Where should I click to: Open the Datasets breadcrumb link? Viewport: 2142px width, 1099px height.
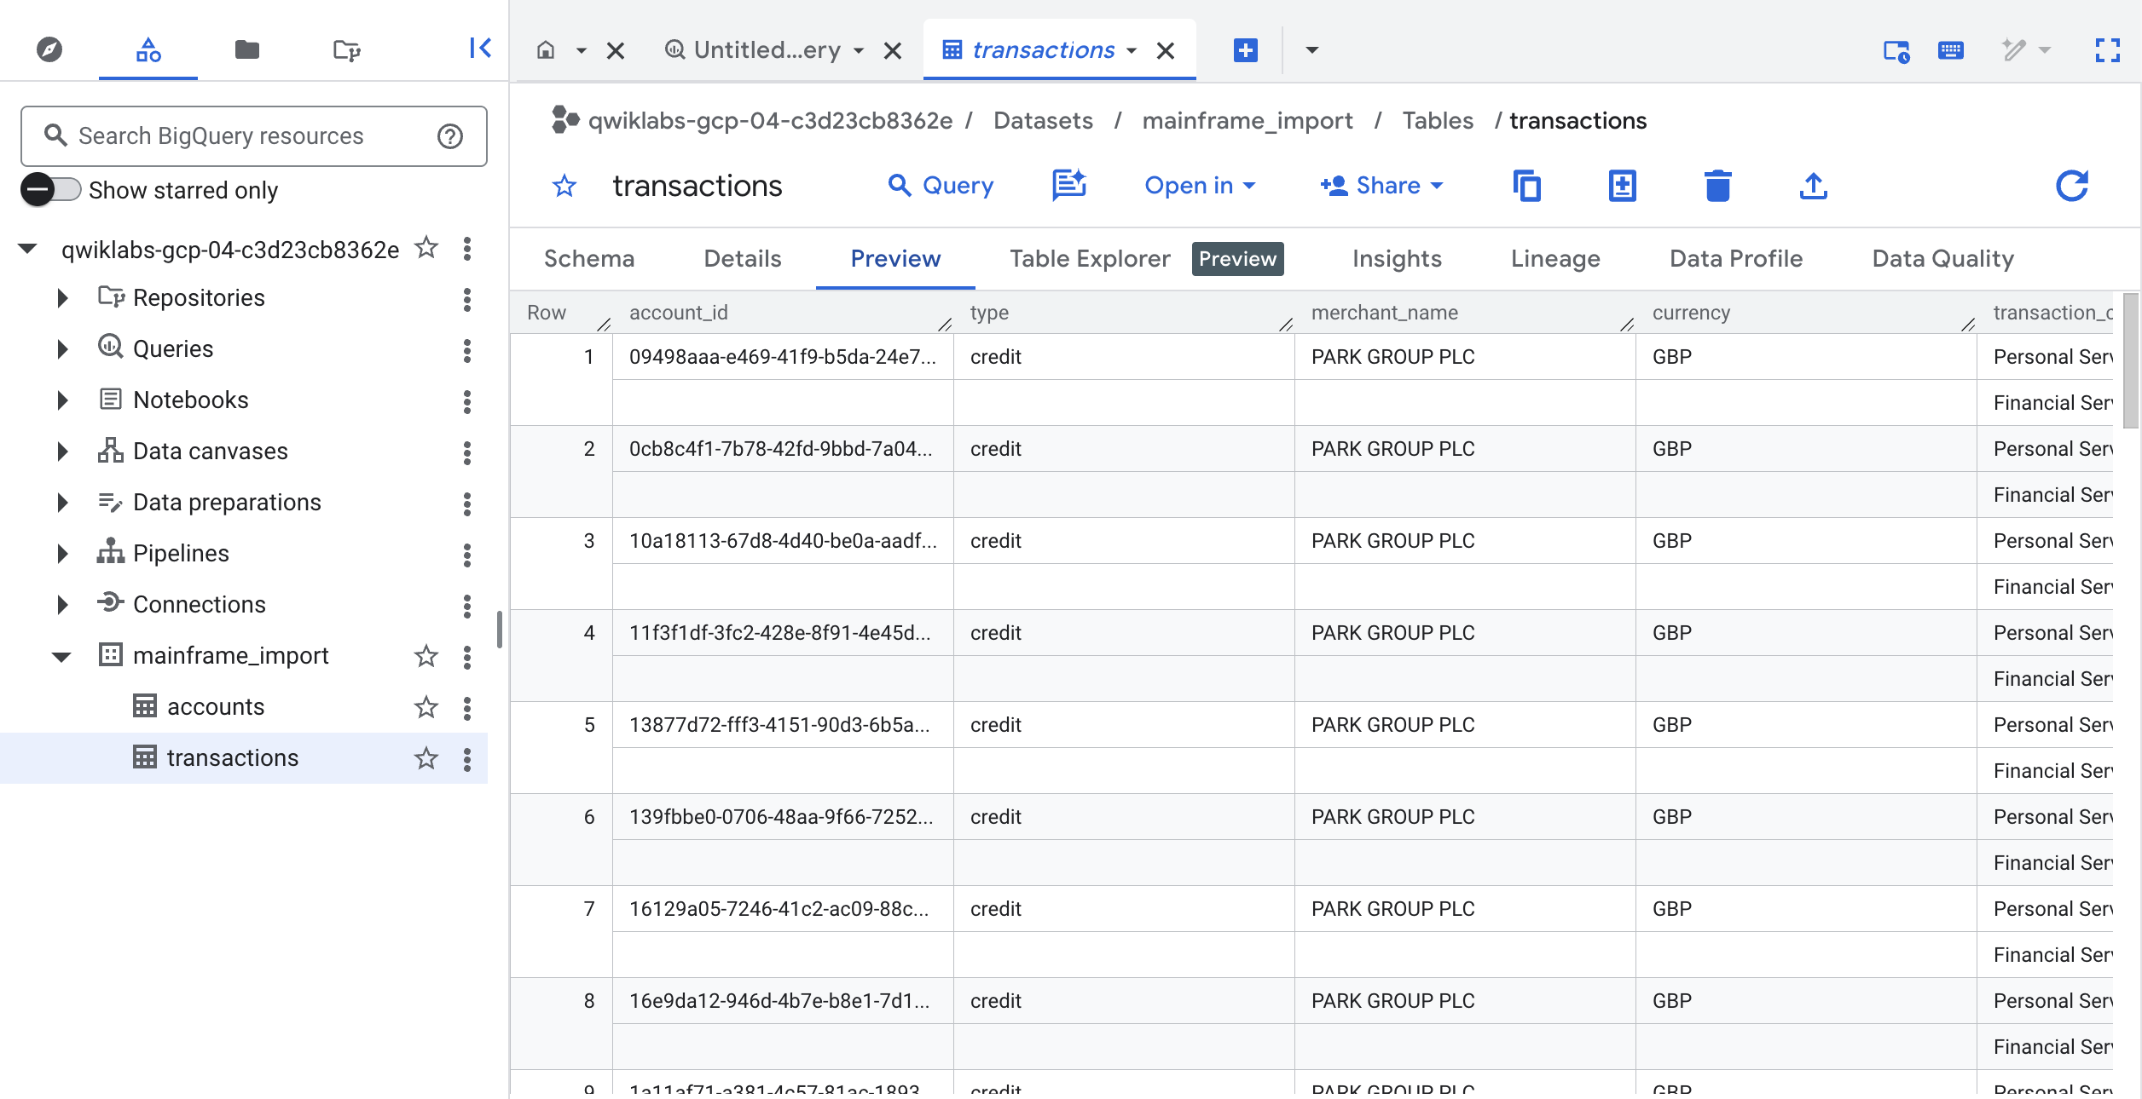pos(1042,120)
